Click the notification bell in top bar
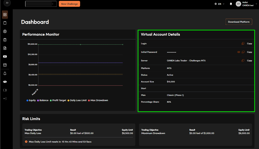 click(231, 4)
